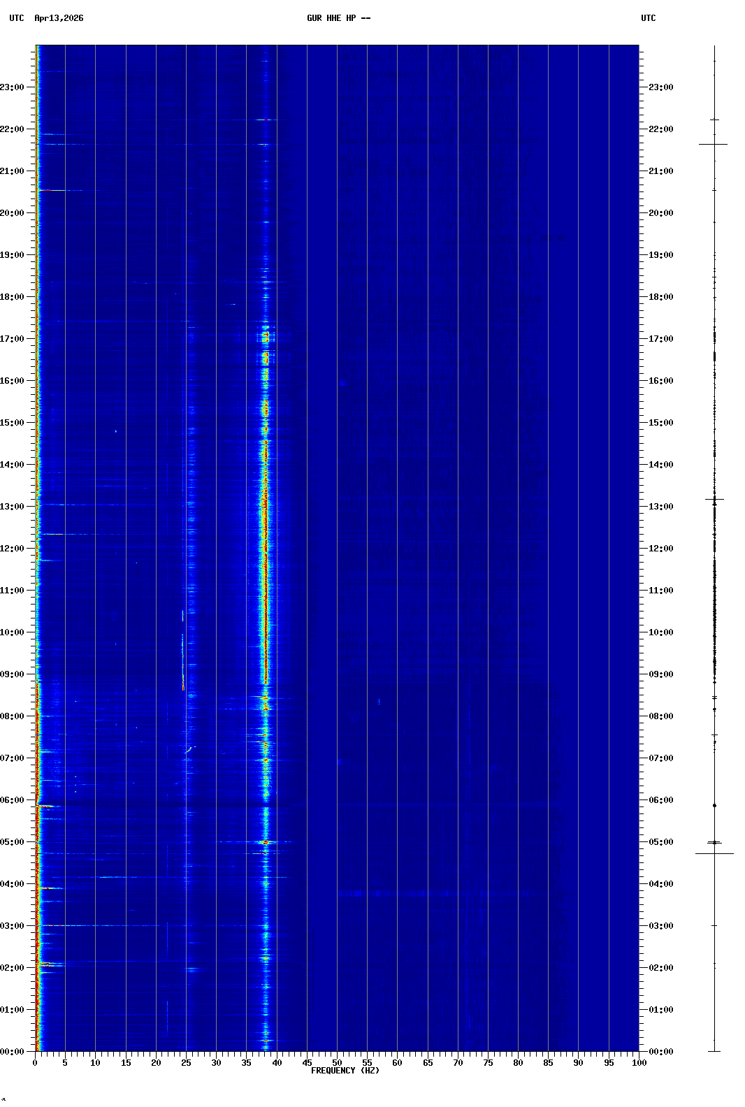Select the 25 Hz frequency tick label

pos(186,1063)
